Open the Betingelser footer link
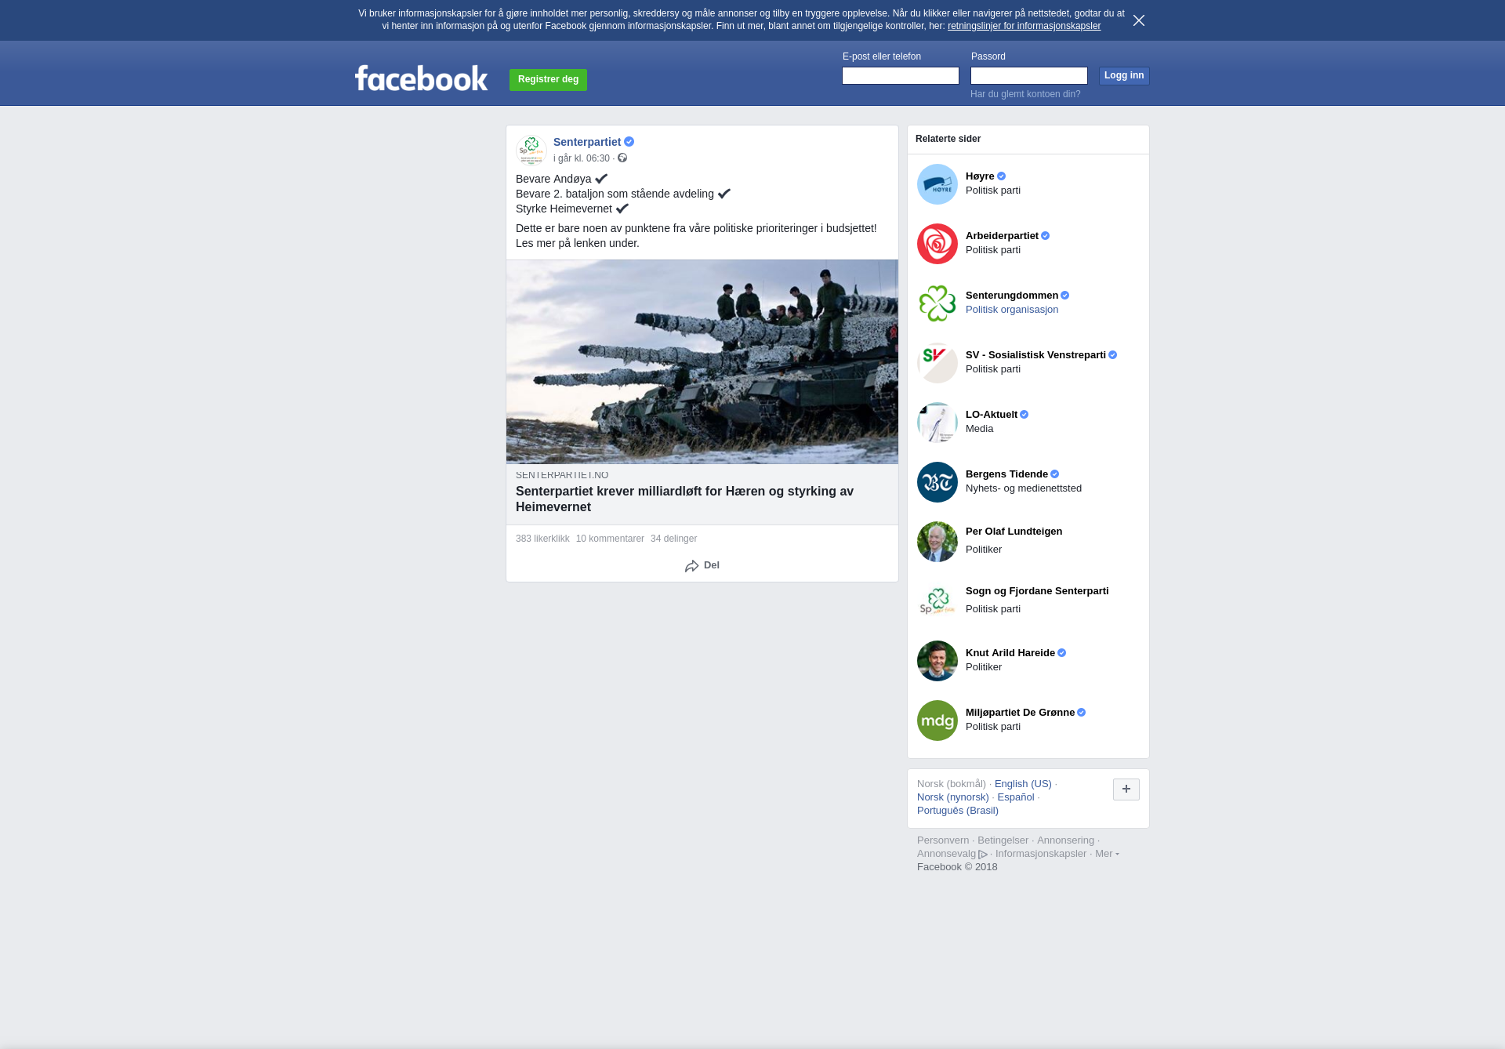This screenshot has height=1049, width=1505. [x=1003, y=840]
